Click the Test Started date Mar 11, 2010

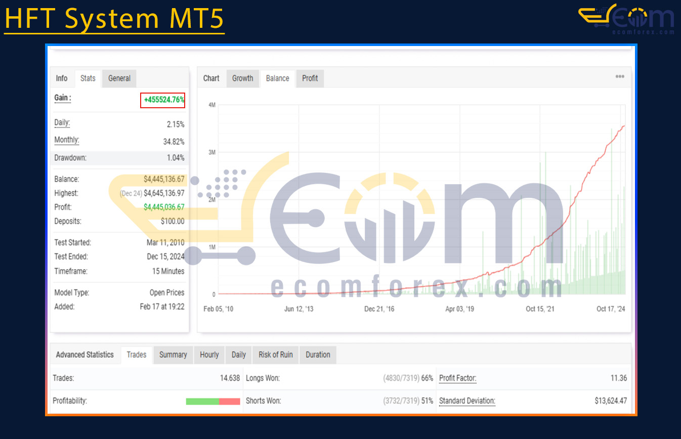coord(165,243)
